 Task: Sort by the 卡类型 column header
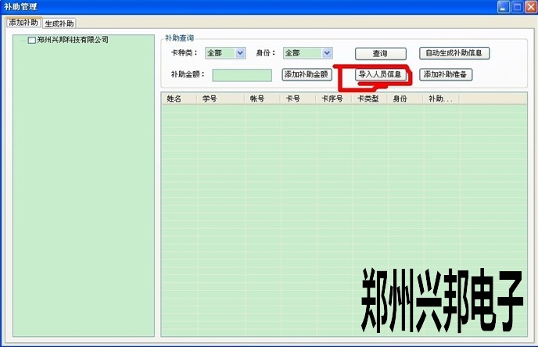pos(370,98)
